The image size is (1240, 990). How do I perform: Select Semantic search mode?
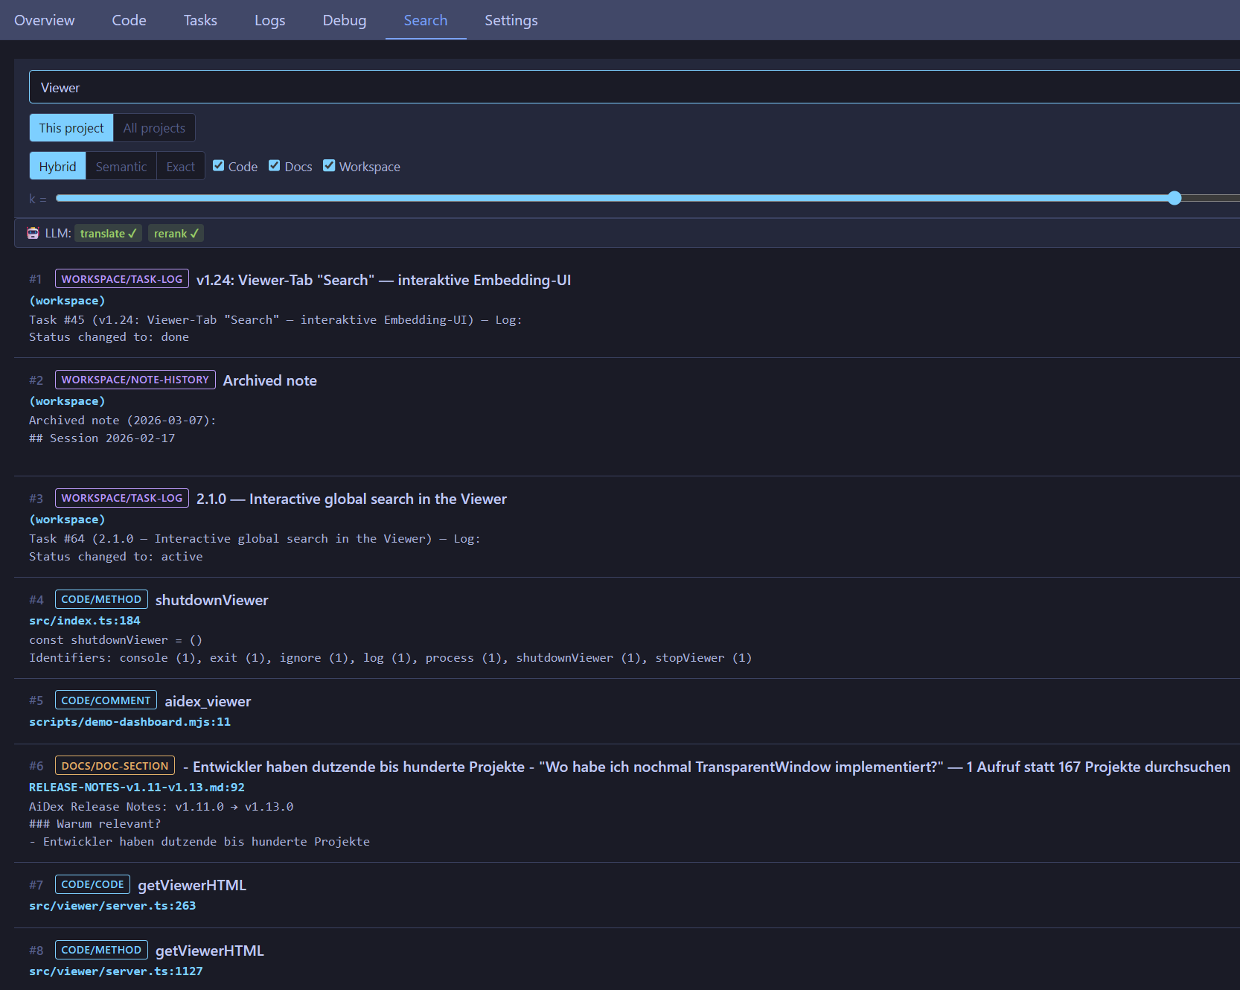click(121, 167)
